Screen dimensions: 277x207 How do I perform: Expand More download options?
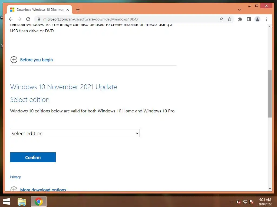pyautogui.click(x=38, y=189)
